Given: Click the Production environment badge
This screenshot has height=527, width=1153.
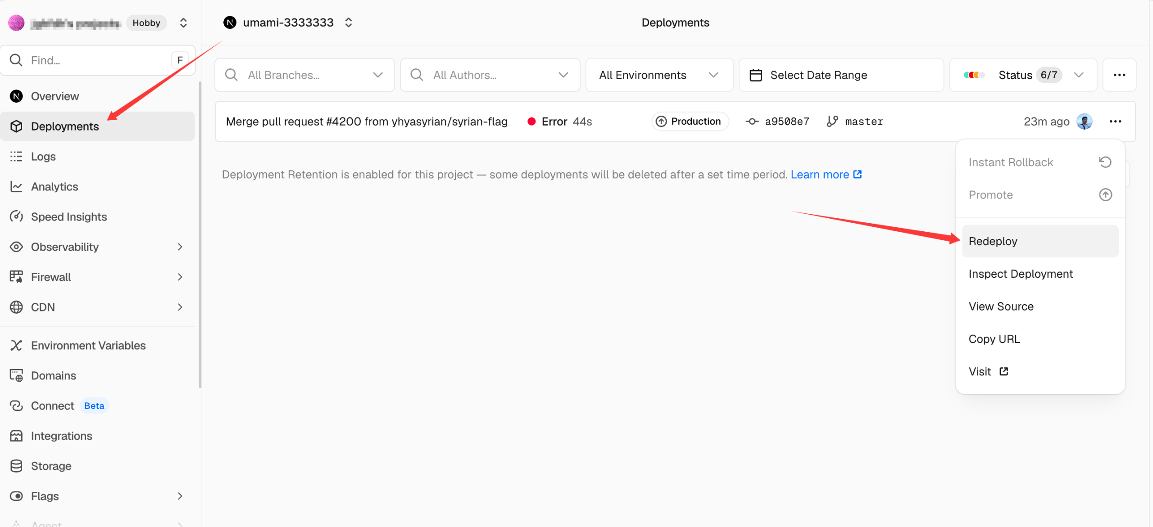Looking at the screenshot, I should [690, 122].
